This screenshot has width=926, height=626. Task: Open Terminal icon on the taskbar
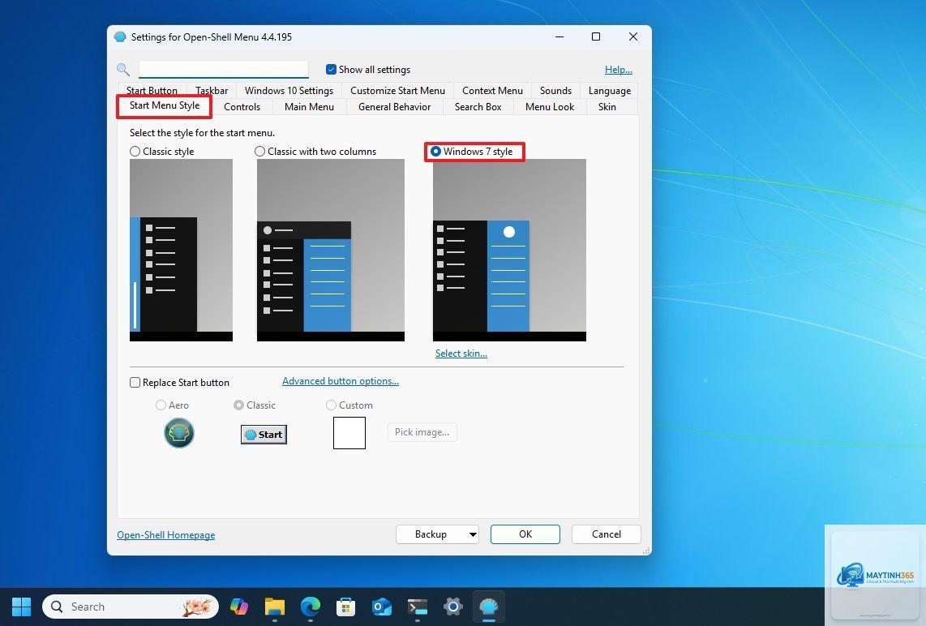pyautogui.click(x=418, y=607)
